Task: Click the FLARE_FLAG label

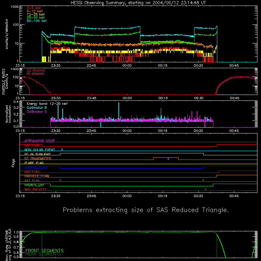Action: (34, 163)
